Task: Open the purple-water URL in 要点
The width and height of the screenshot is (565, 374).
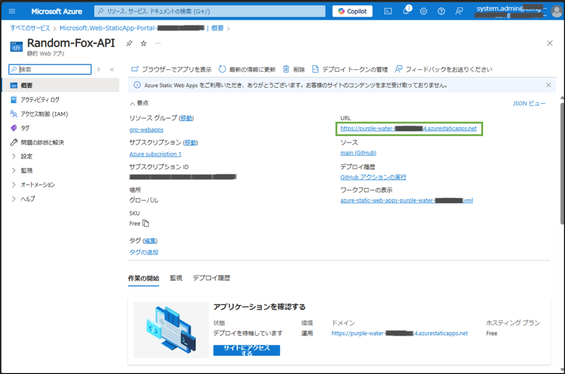Action: (x=408, y=128)
